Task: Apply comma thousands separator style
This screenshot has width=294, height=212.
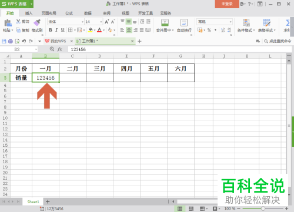Action: pyautogui.click(x=215, y=30)
